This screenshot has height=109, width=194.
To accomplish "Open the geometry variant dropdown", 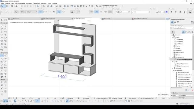I will tap(59, 12).
